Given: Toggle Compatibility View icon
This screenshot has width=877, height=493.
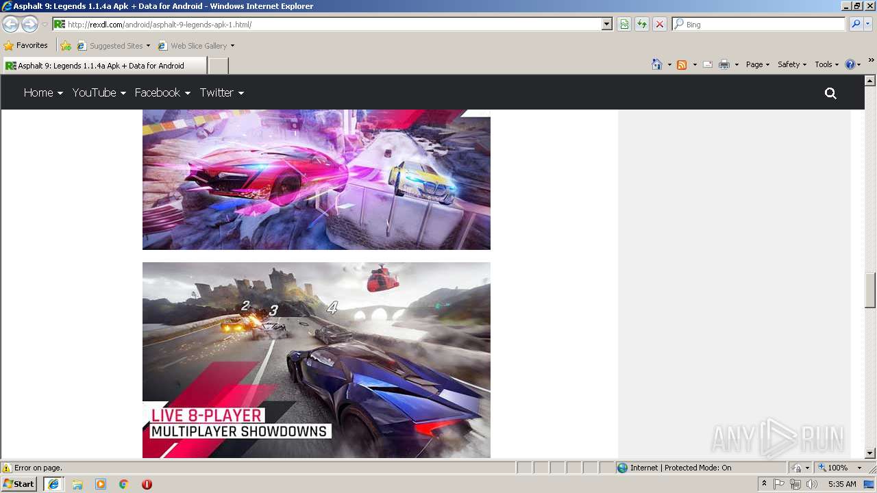Looking at the screenshot, I should [x=624, y=24].
